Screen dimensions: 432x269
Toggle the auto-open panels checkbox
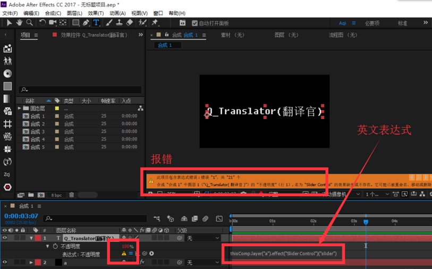click(195, 23)
